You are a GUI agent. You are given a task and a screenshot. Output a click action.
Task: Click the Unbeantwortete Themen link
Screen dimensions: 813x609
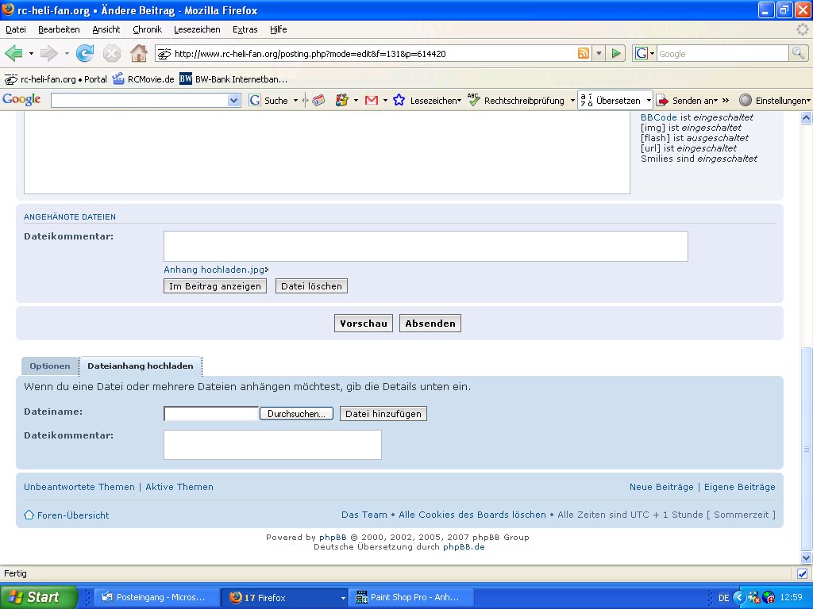tap(79, 487)
